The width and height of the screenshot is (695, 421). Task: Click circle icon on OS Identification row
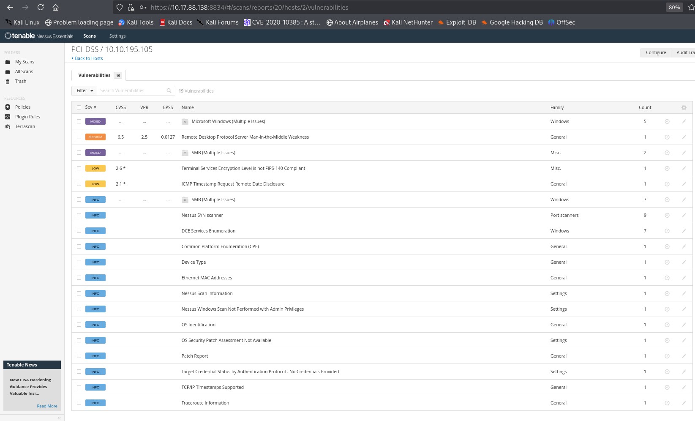[667, 325]
